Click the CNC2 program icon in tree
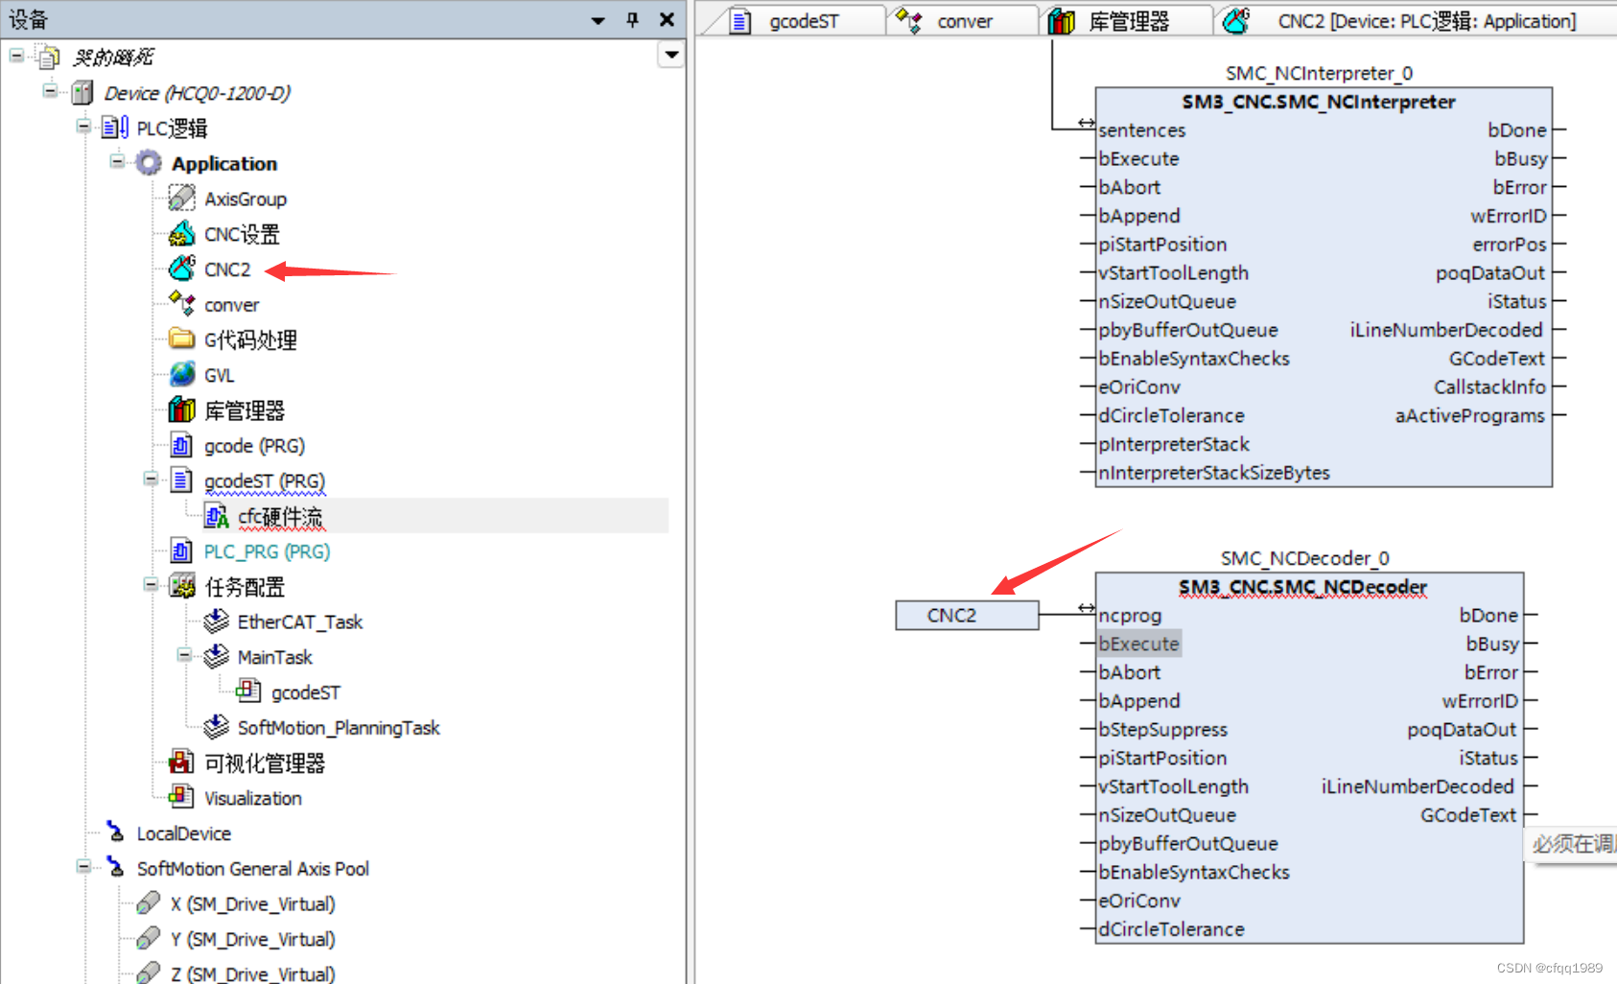Image resolution: width=1617 pixels, height=984 pixels. click(x=181, y=269)
